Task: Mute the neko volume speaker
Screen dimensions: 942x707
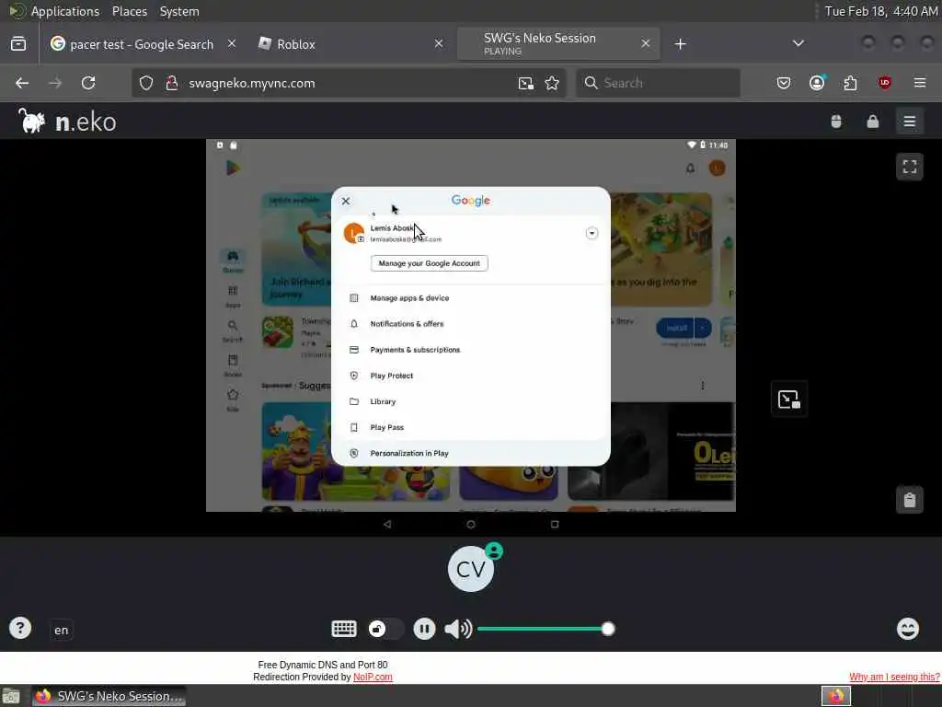Action: [x=458, y=630]
